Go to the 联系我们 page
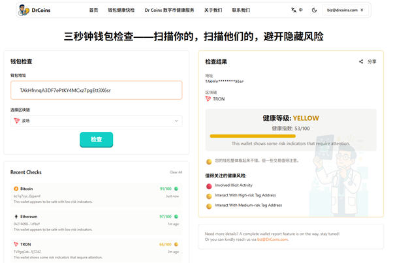Image resolution: width=393 pixels, height=263 pixels. [x=241, y=10]
